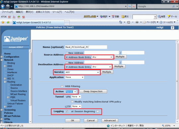The image size is (179, 129).
Task: Open Interfaces in the Network tree
Action: [12, 72]
